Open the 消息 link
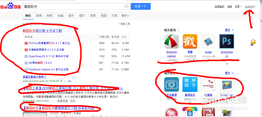This screenshot has height=117, width=262. click(230, 7)
